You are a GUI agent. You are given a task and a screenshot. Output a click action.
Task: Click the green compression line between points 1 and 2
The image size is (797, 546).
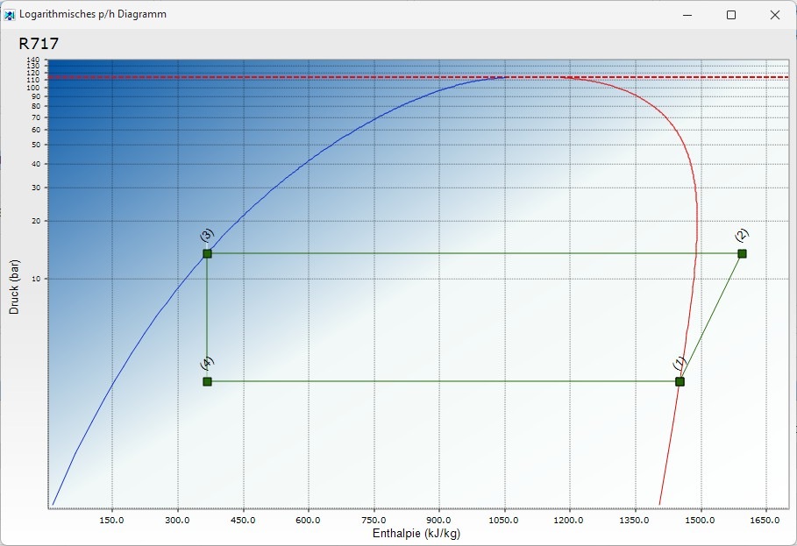coord(711,317)
